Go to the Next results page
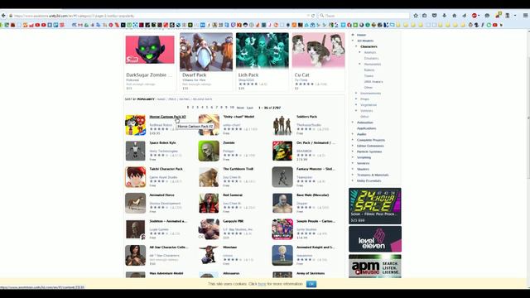Image resolution: width=530 pixels, height=298 pixels. click(240, 108)
